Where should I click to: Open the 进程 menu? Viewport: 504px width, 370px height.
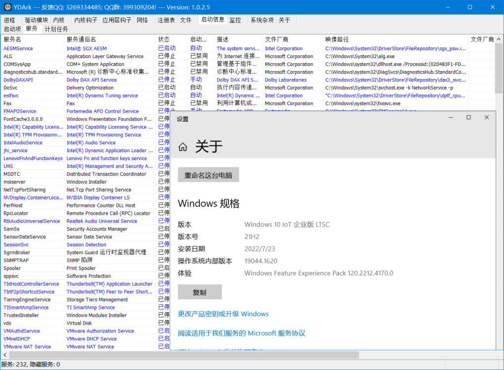pos(10,20)
